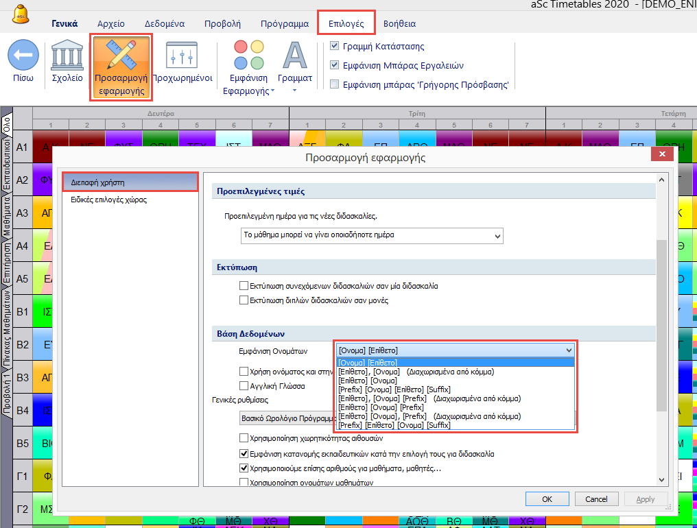Open the Γραμματ font letter icon

[x=295, y=56]
